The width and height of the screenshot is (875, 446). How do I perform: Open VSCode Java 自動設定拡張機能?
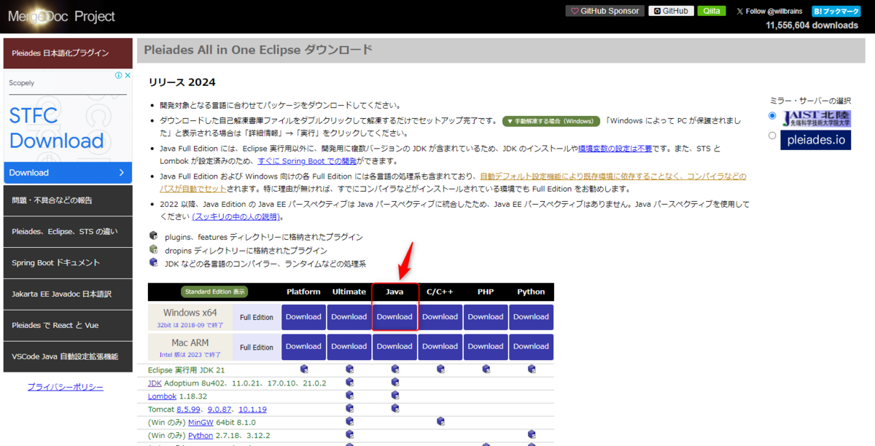click(68, 356)
